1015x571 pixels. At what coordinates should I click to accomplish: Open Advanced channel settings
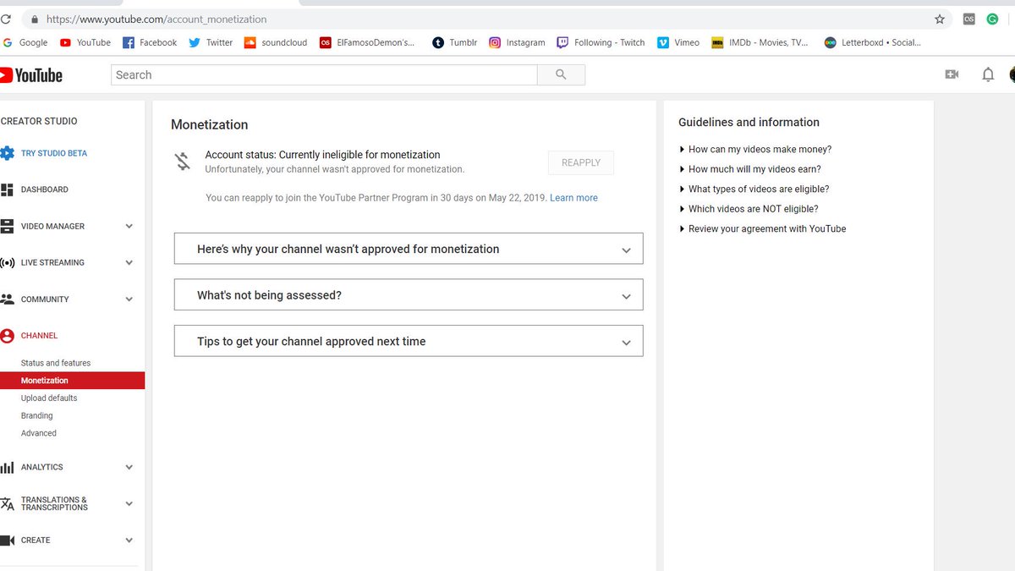click(39, 433)
